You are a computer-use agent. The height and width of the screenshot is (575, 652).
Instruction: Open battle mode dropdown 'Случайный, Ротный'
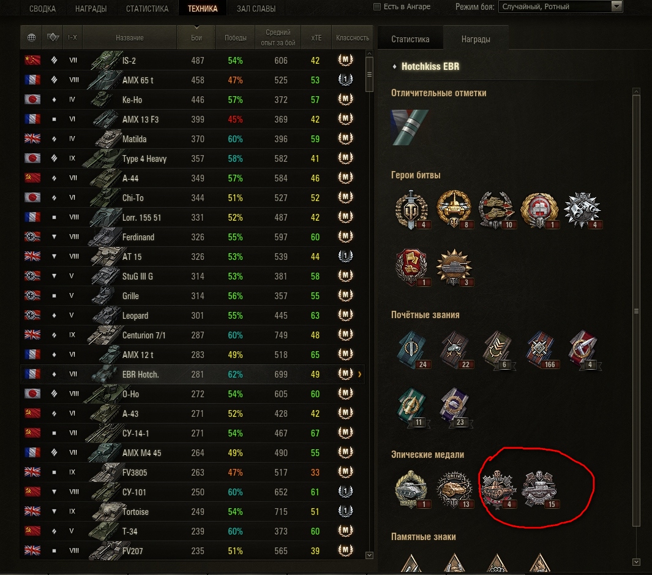[x=560, y=7]
